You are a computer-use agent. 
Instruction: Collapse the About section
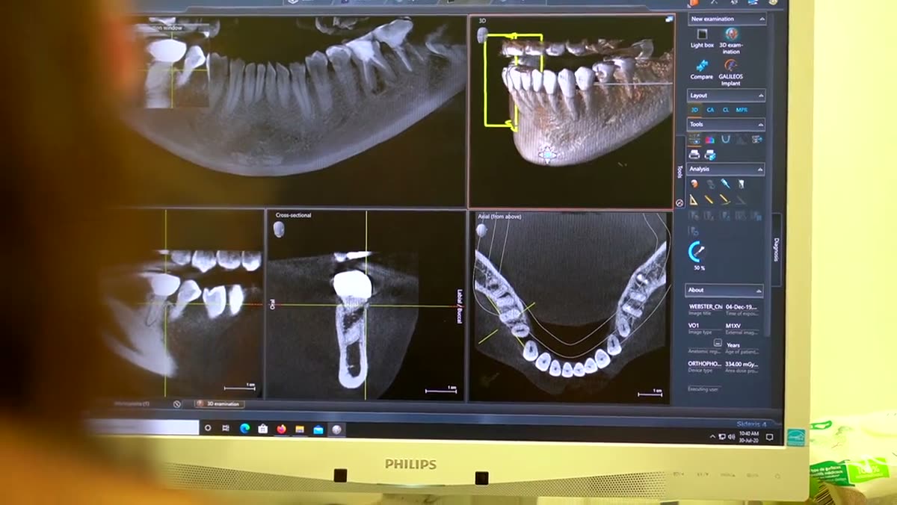point(759,291)
